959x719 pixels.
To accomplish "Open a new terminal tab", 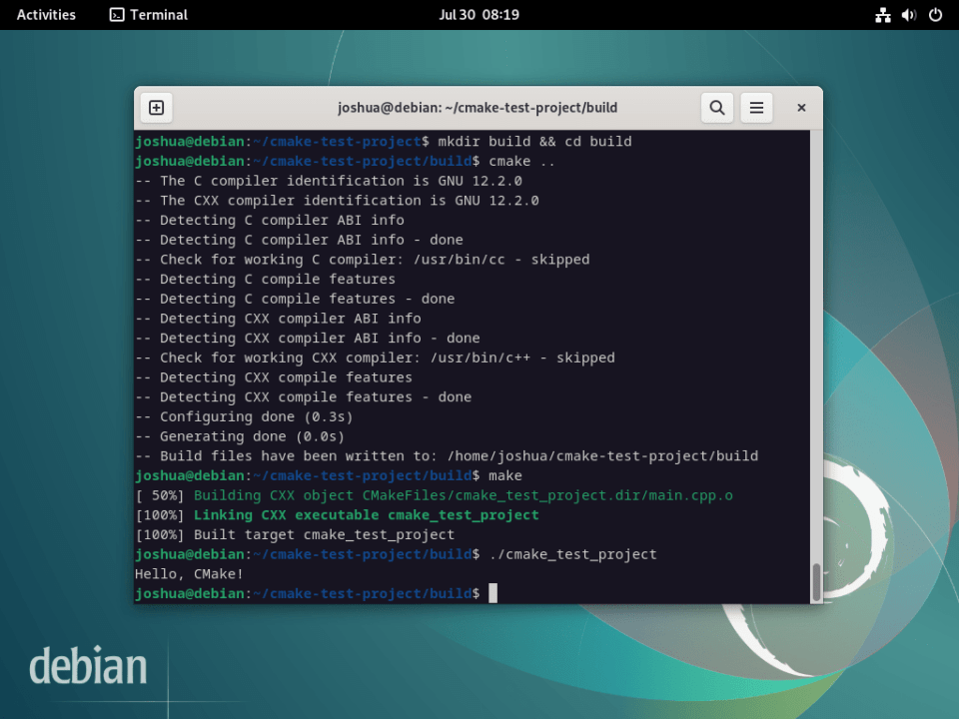I will pyautogui.click(x=156, y=107).
